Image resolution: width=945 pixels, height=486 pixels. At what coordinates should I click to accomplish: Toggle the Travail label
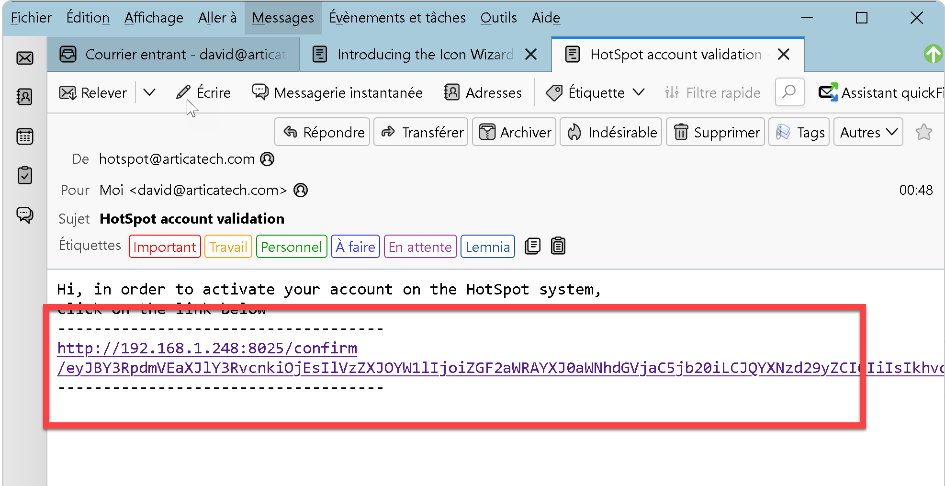[x=228, y=247]
